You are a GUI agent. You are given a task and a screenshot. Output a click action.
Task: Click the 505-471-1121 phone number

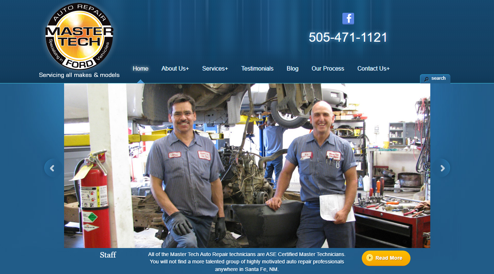tap(348, 37)
